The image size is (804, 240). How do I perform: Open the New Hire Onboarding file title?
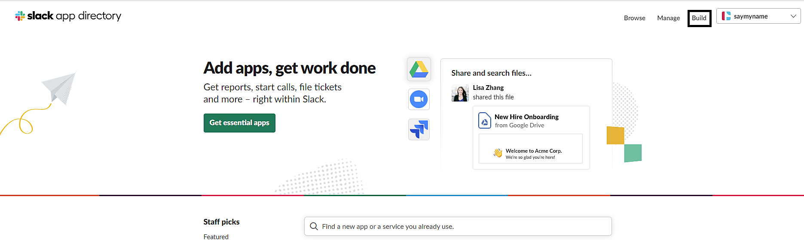(526, 117)
